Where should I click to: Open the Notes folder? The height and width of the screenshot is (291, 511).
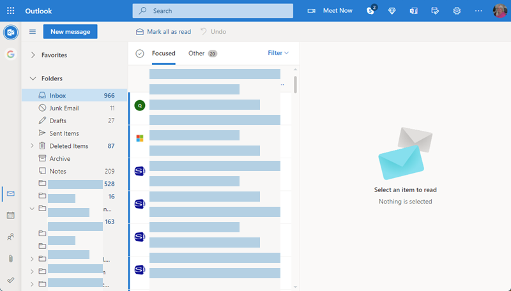click(x=74, y=171)
